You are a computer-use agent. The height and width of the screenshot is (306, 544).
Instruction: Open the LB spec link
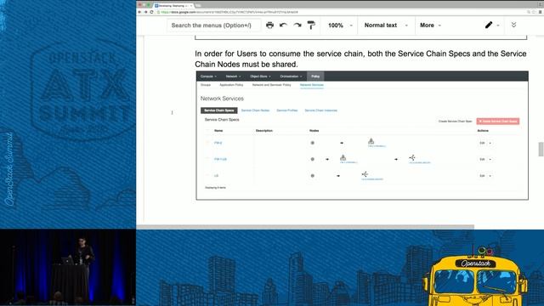point(216,176)
